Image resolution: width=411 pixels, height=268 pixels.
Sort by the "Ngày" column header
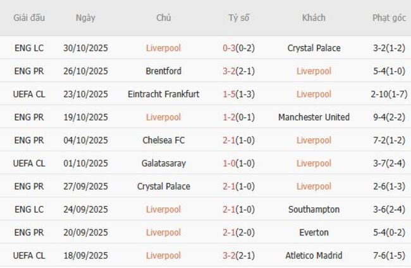click(x=85, y=18)
